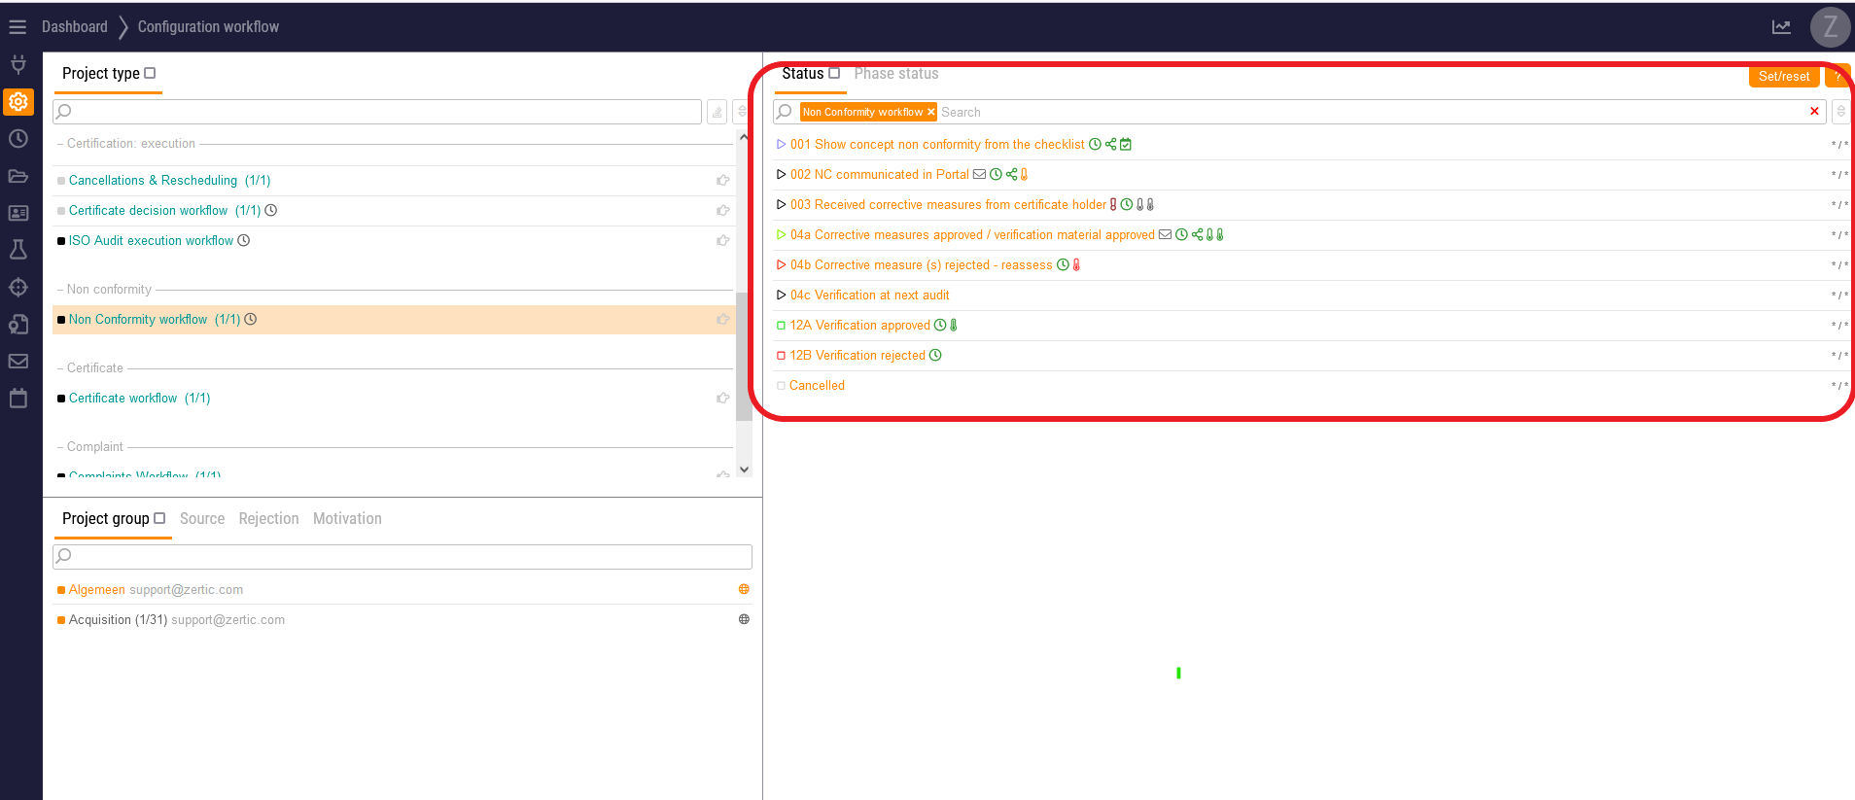Click the plug icon in left sidebar

point(17,65)
